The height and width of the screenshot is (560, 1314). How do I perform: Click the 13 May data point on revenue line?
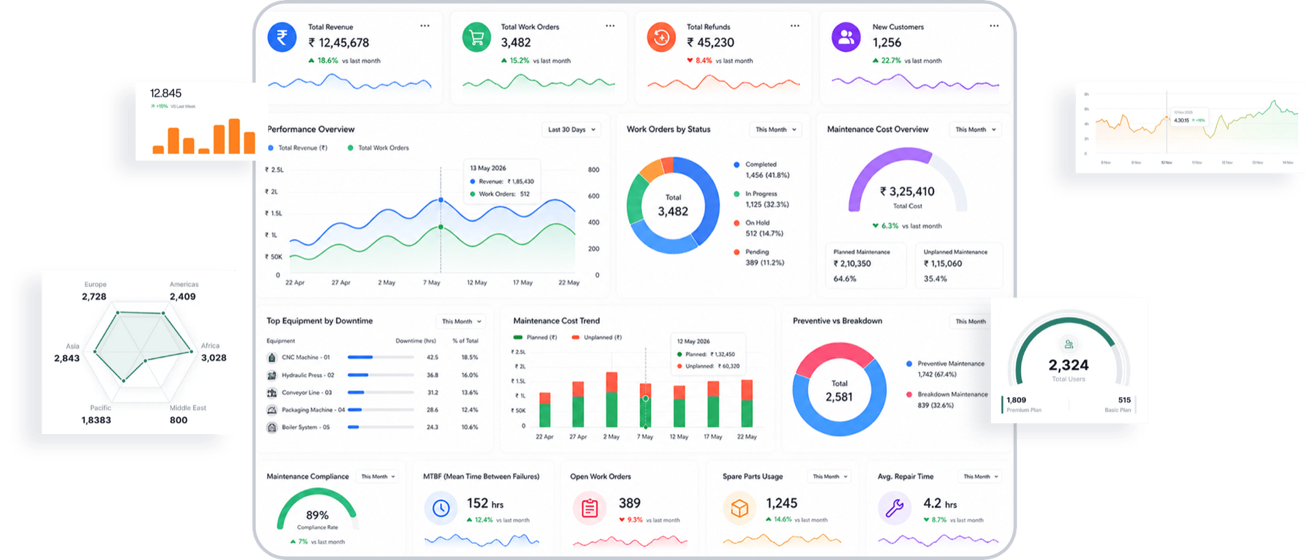441,200
